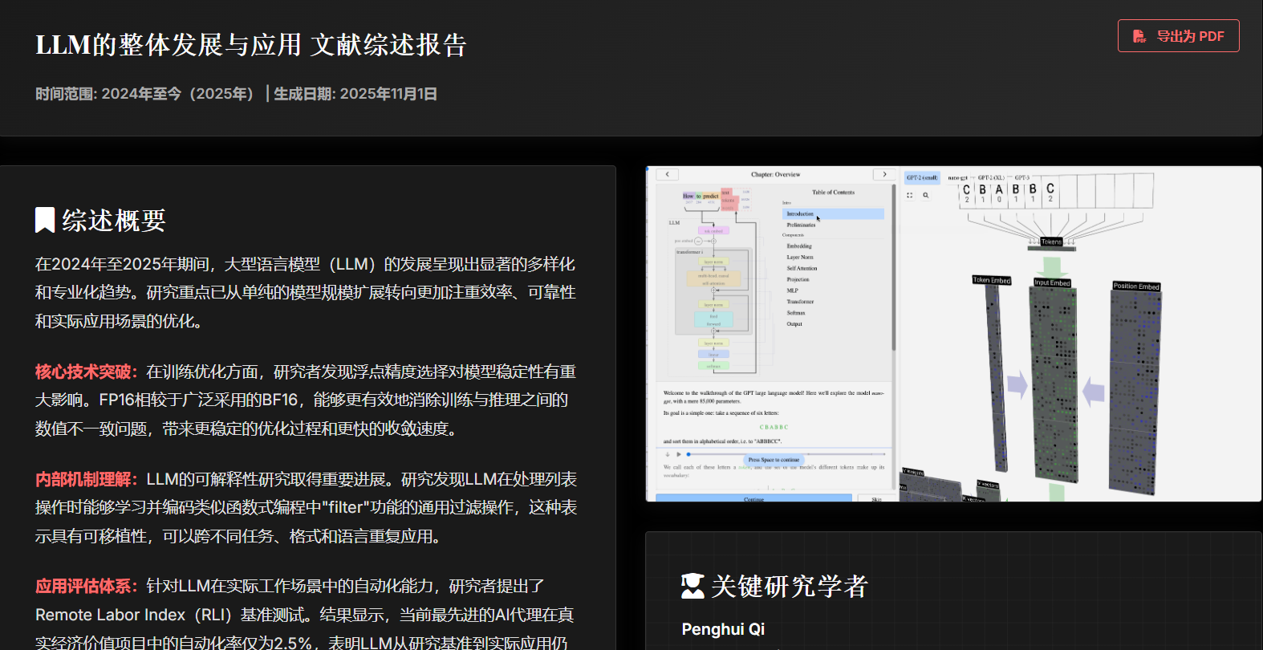This screenshot has height=650, width=1263.
Task: Click the magnifier icon in the preview
Action: (x=925, y=195)
